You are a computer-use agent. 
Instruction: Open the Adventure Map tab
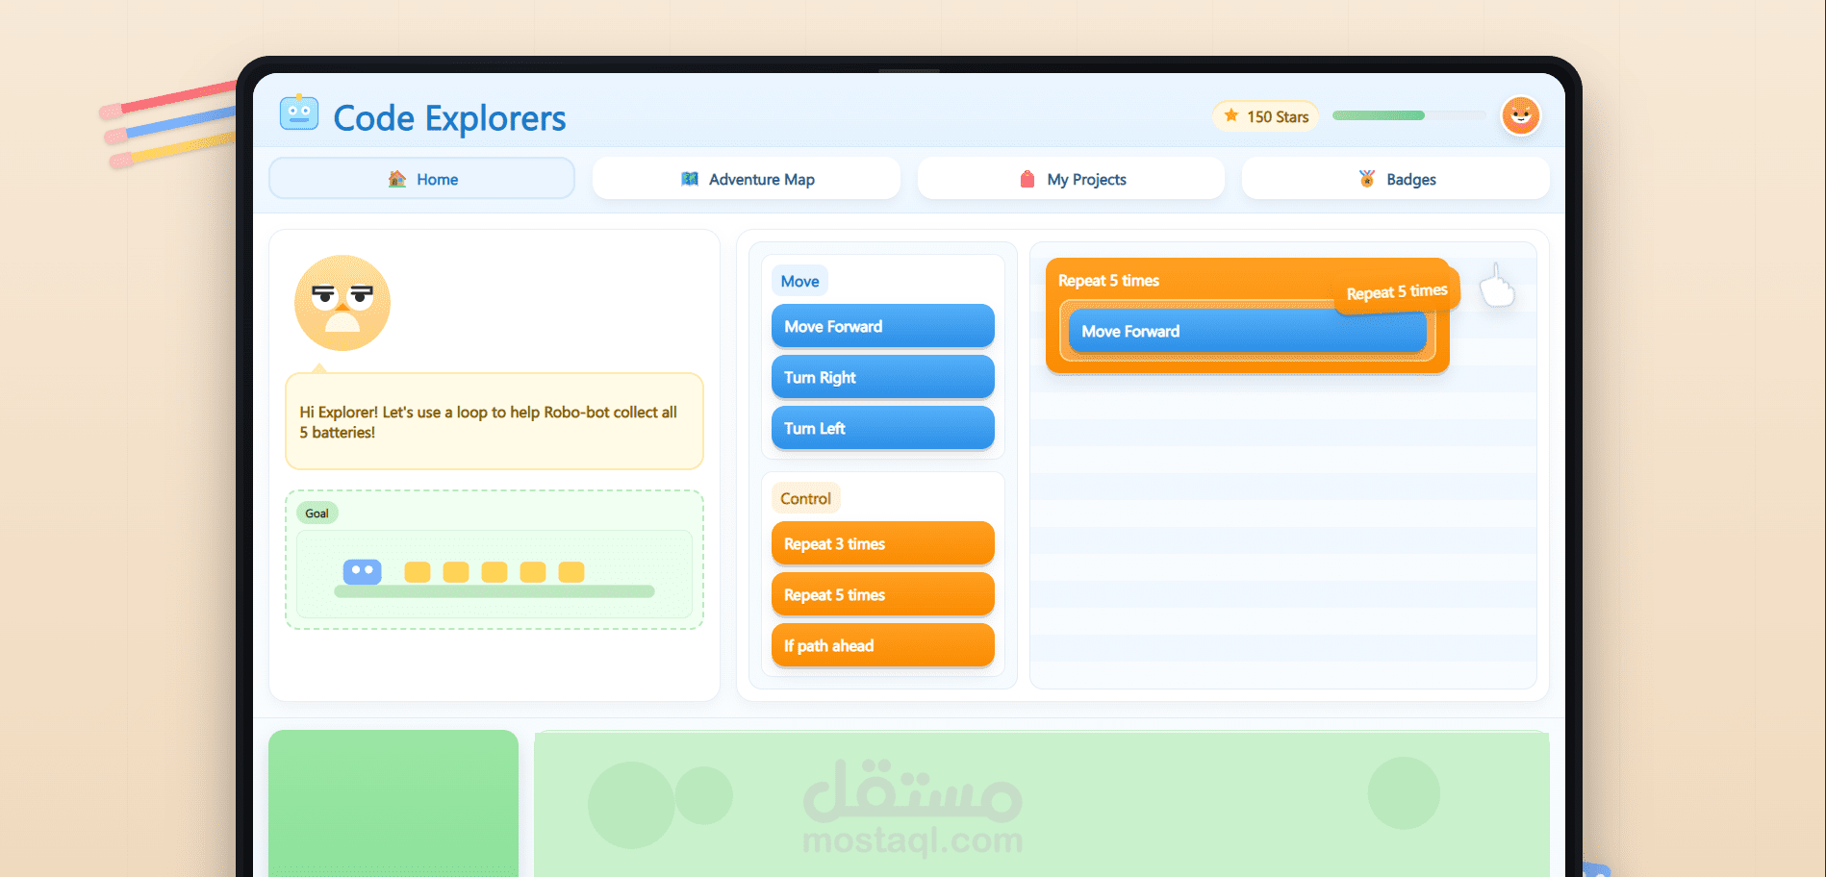(x=746, y=178)
